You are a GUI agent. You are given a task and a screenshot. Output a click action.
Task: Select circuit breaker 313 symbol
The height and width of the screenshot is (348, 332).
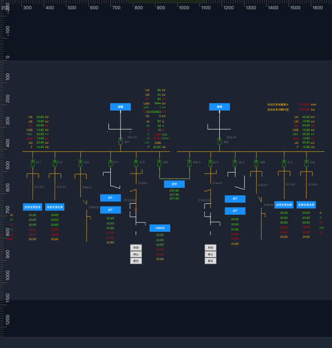coord(136,163)
